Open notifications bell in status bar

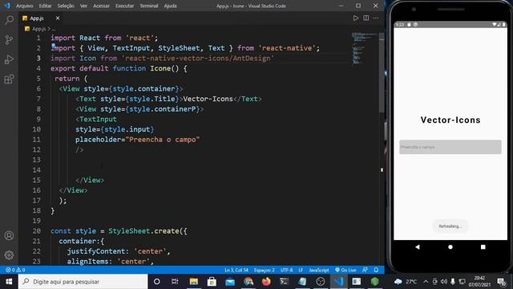(376, 270)
